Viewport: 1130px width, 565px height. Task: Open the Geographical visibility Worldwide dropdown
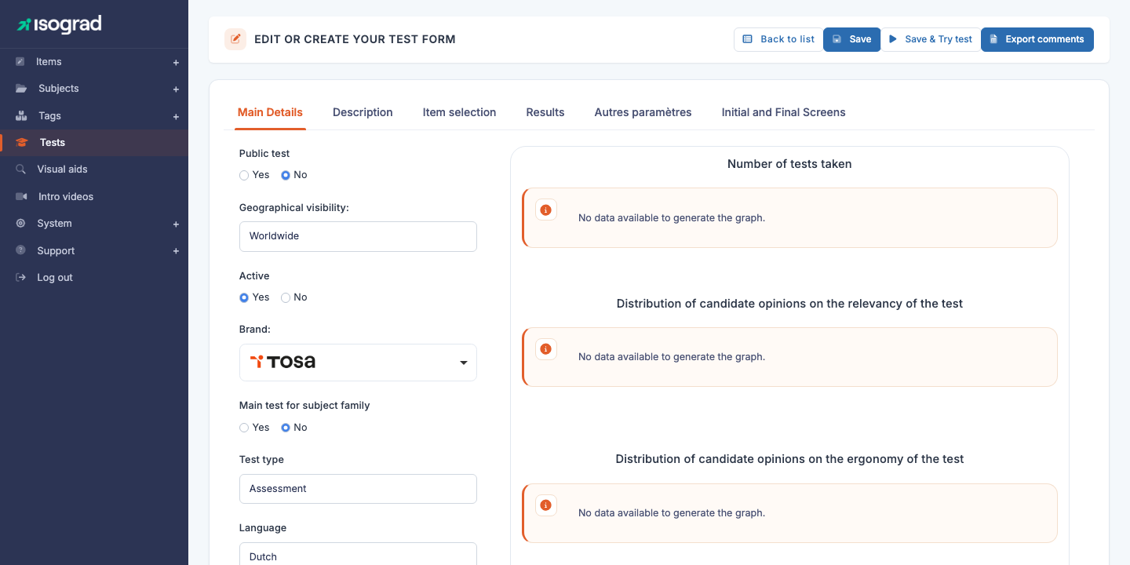click(x=358, y=236)
